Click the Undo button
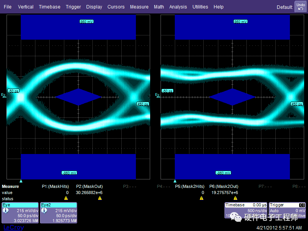Image resolution: width=308 pixels, height=231 pixels. pos(301,7)
